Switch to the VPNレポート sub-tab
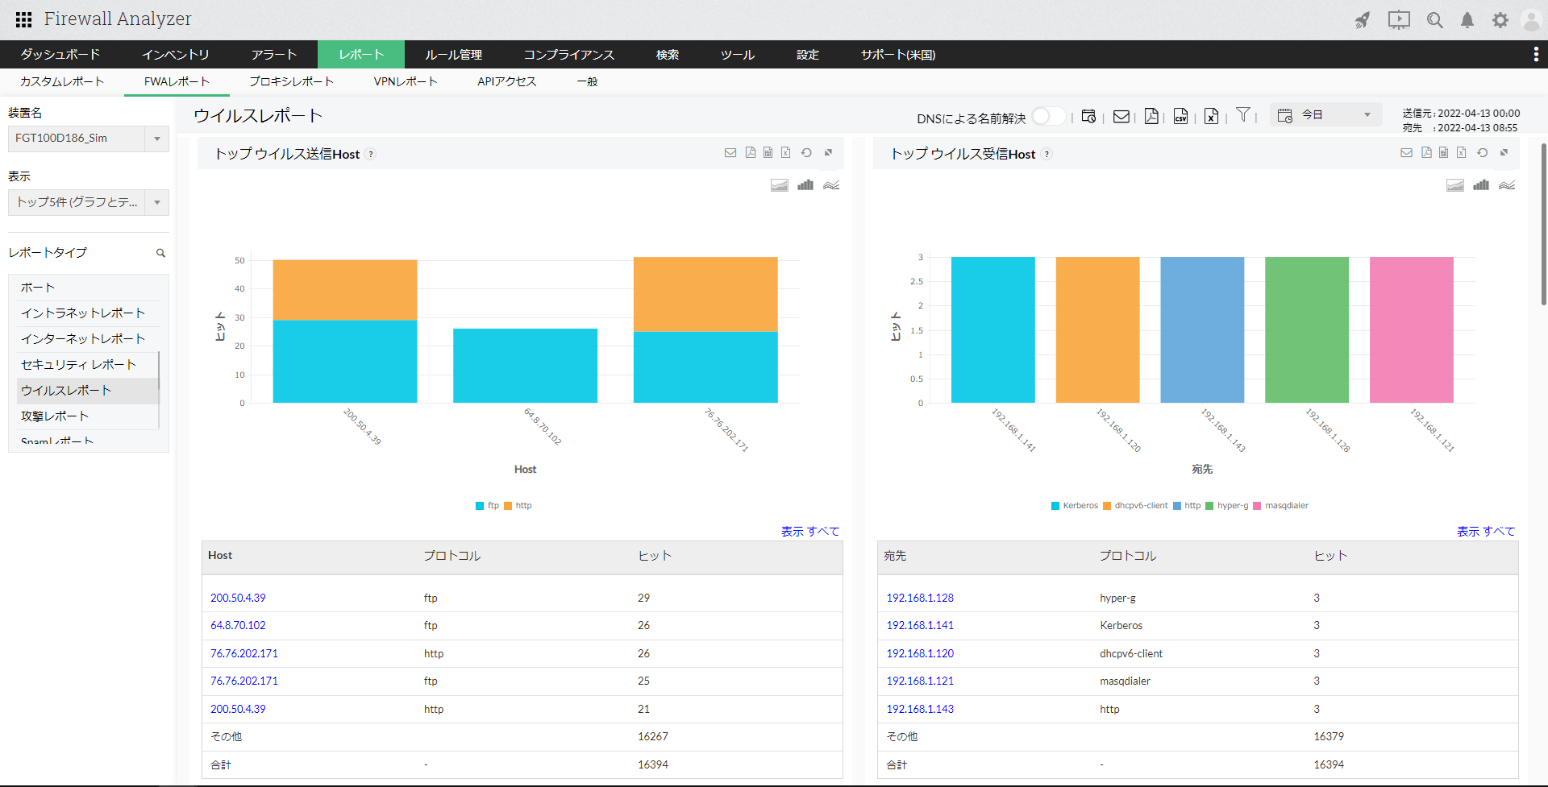 click(x=405, y=81)
